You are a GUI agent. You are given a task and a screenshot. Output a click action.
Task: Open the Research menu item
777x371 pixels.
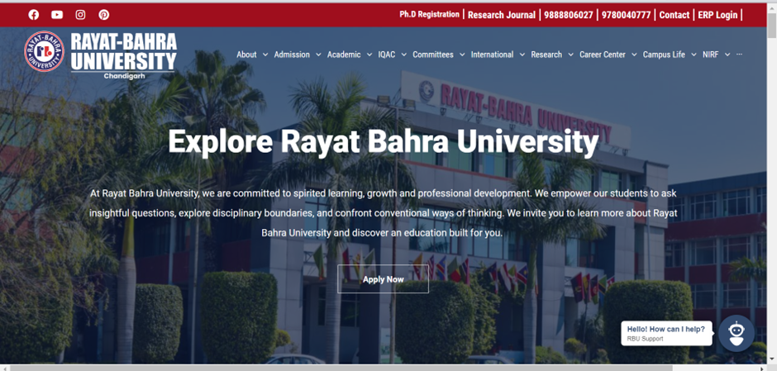tap(546, 55)
